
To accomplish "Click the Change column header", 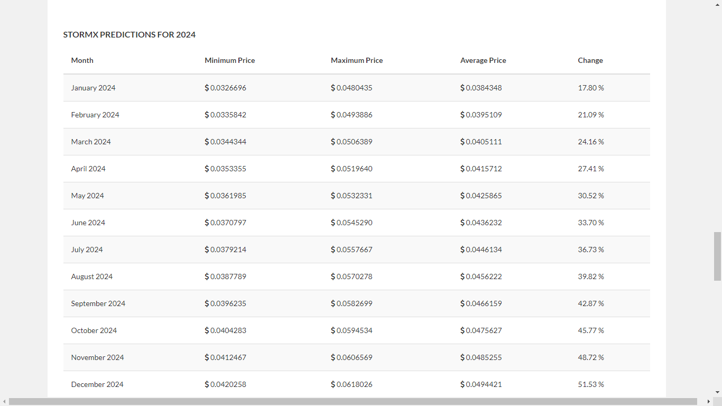I will point(590,61).
